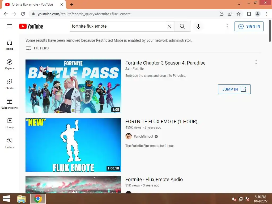
Task: Click 'The Fortnite Flux emote for 1 hour.' description
Action: point(150,146)
